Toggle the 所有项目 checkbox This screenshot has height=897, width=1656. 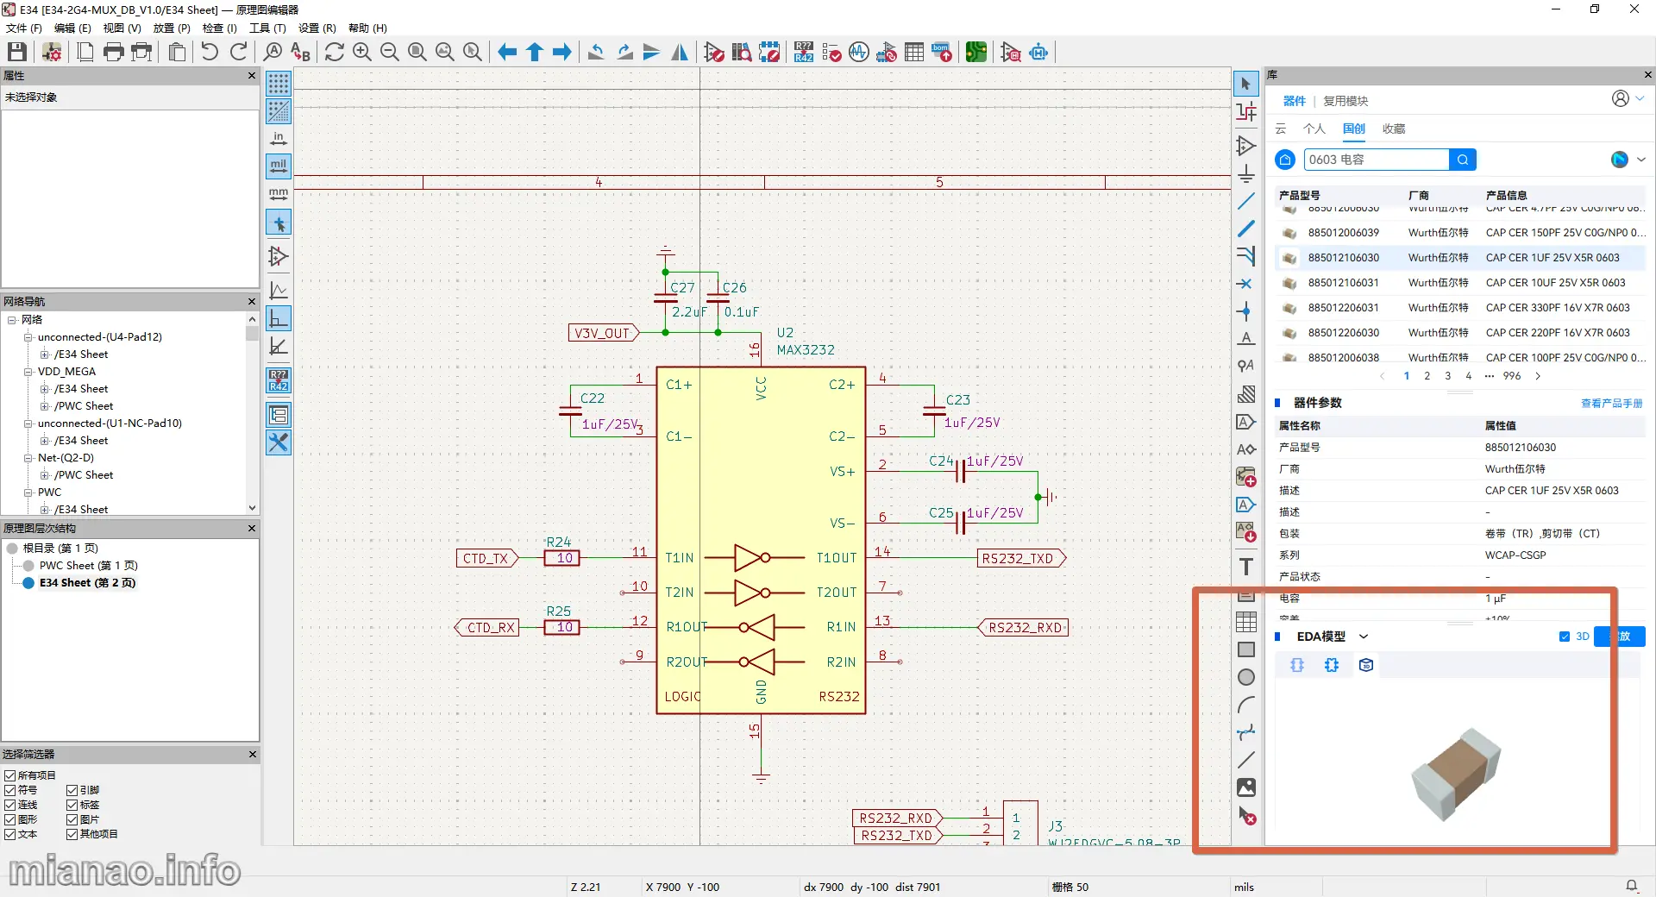10,775
